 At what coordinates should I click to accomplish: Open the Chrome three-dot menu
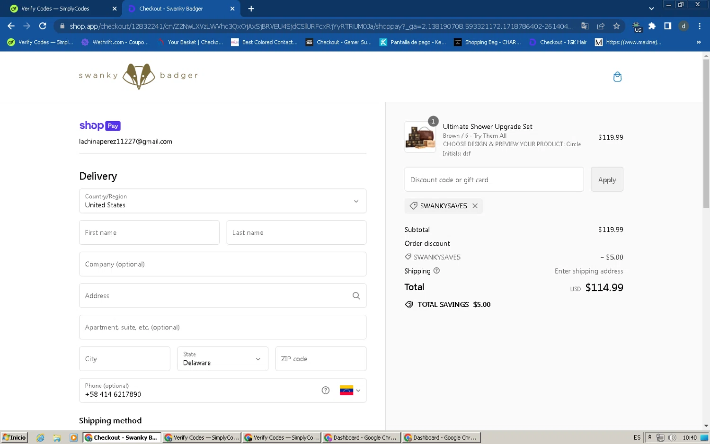click(700, 26)
